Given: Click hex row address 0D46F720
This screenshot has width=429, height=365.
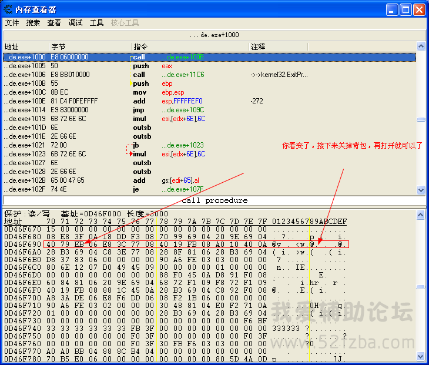Looking at the screenshot, I should tap(22, 313).
